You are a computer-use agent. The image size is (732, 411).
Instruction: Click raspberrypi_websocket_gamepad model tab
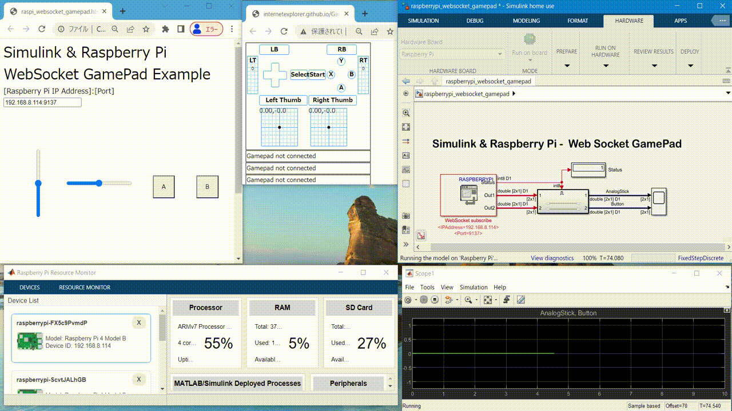[488, 81]
